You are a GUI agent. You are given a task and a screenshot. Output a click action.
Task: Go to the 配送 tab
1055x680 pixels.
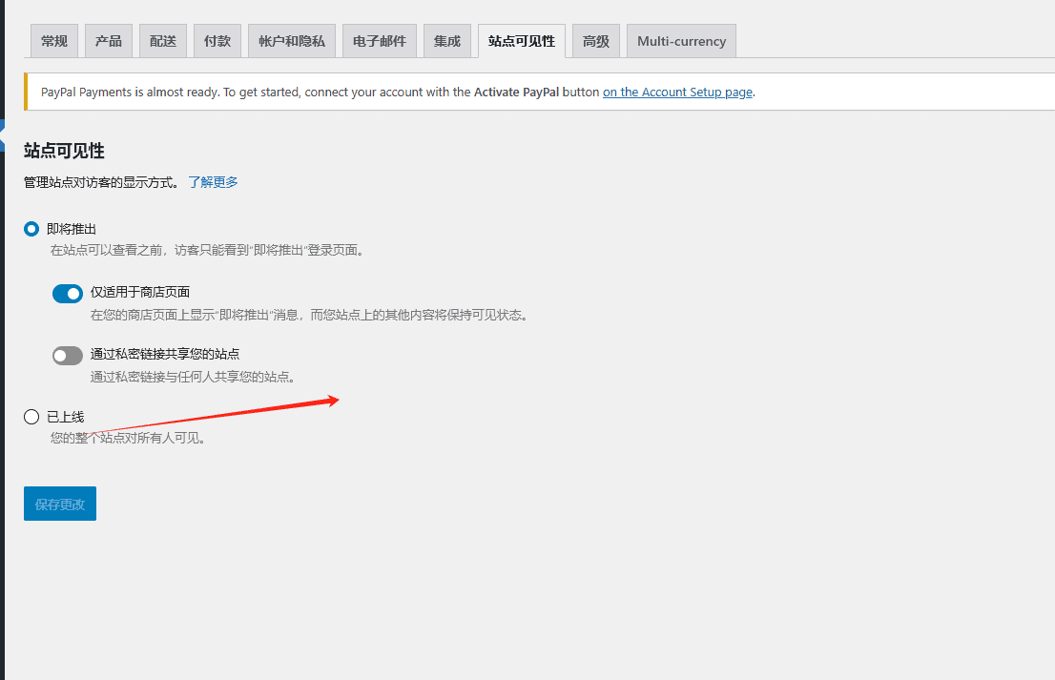coord(163,41)
